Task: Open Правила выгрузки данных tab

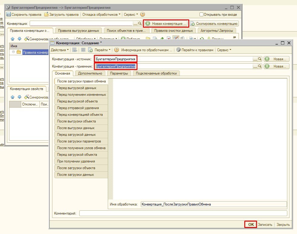Action: 78,31
